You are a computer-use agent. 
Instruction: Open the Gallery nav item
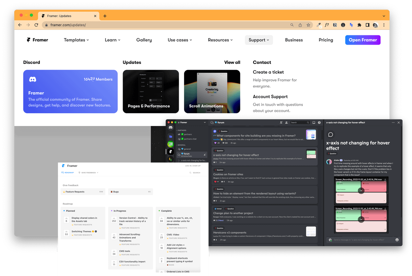(x=144, y=40)
